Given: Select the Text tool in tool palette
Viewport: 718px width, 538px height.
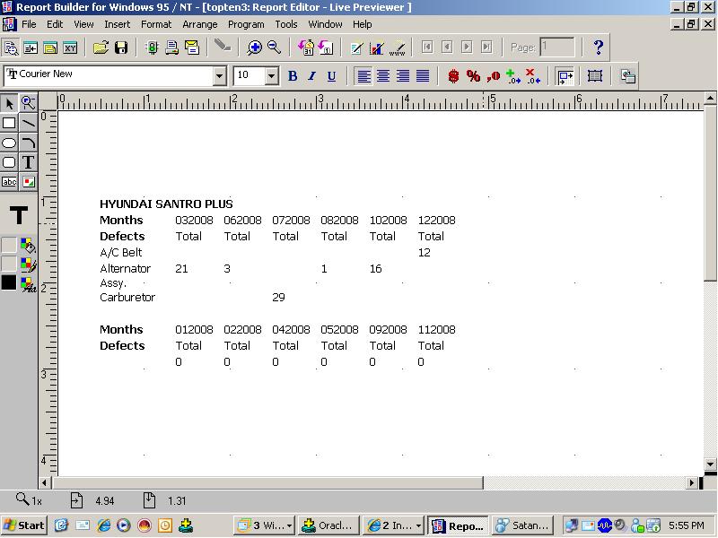Looking at the screenshot, I should tap(28, 162).
